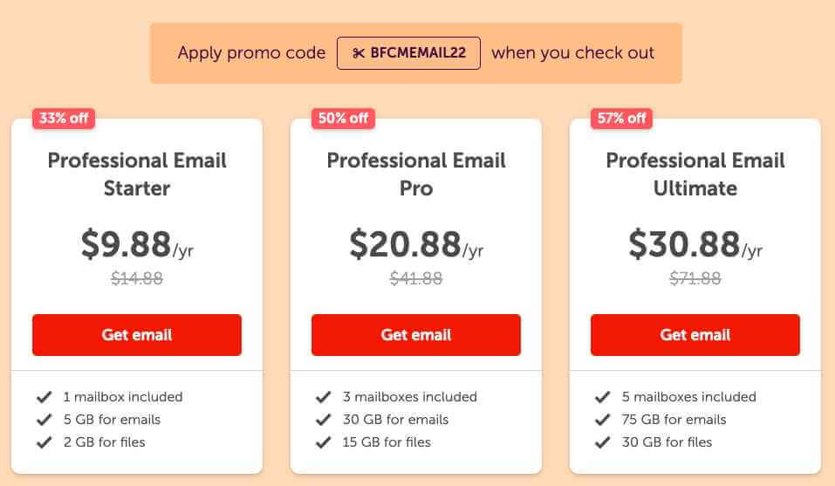The height and width of the screenshot is (486, 835).
Task: Click checkmark beside 30 GB for emails
Action: pyautogui.click(x=323, y=420)
